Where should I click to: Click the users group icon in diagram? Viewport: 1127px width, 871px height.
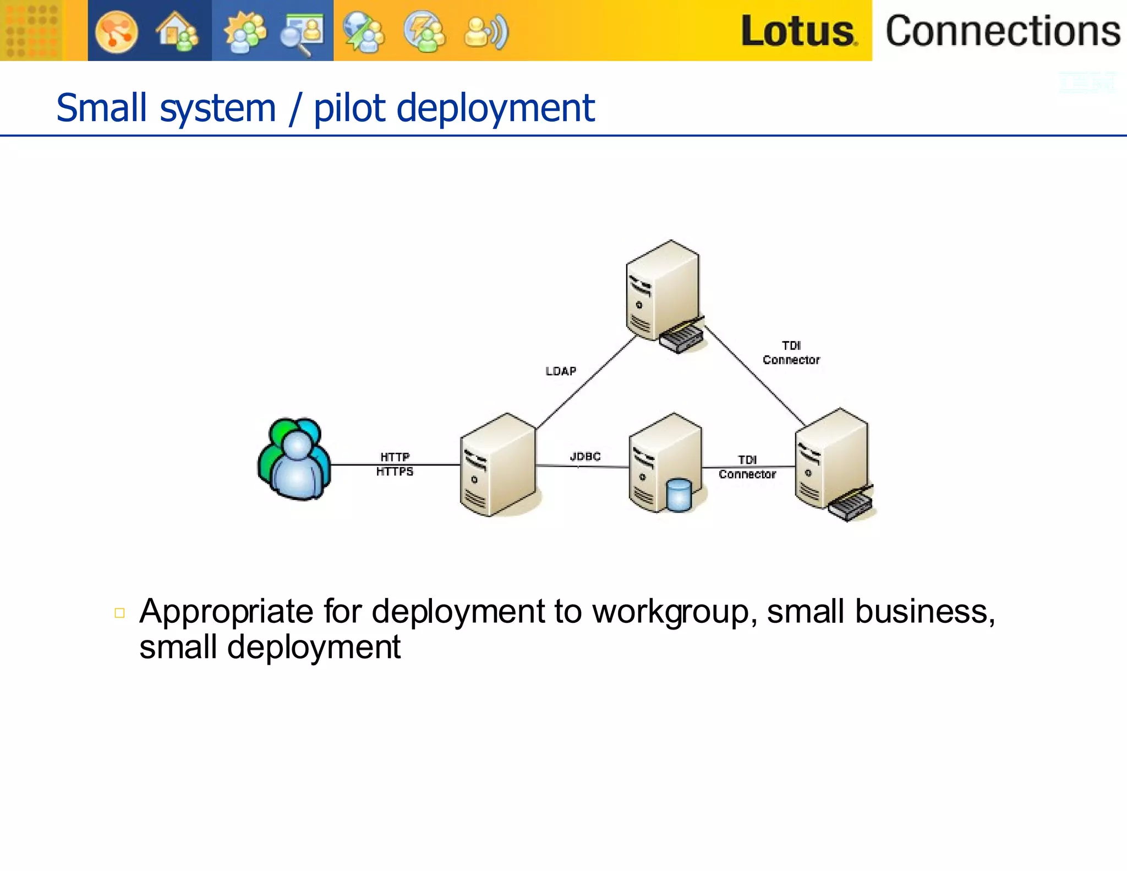click(294, 459)
